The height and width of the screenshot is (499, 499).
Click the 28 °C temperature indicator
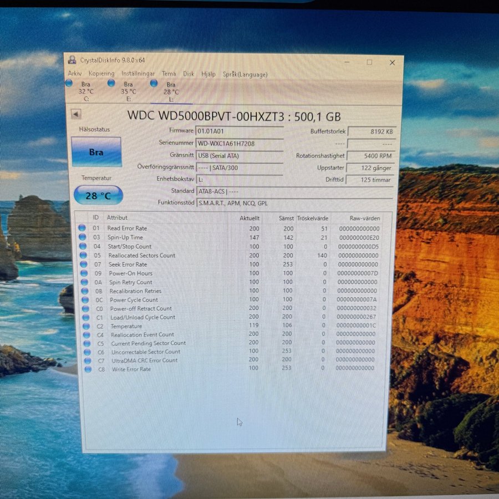[98, 196]
